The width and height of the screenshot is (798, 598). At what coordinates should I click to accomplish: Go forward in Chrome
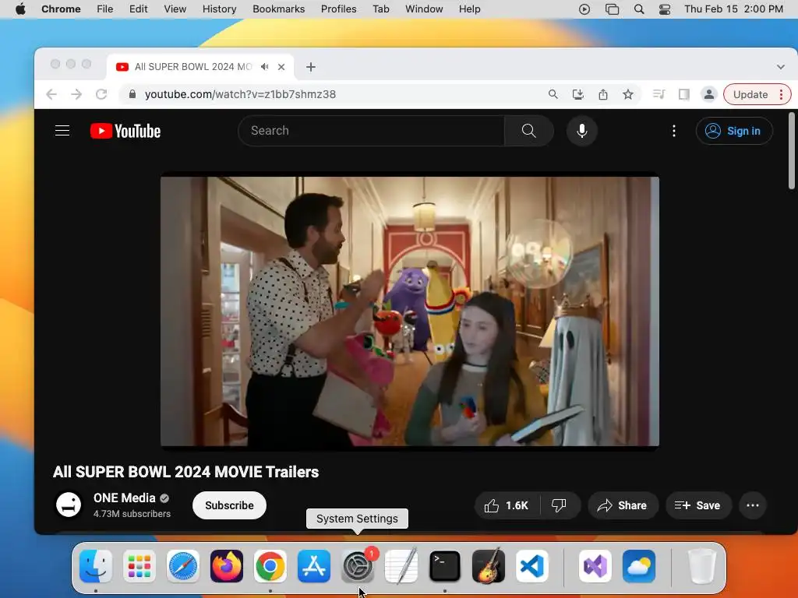tap(76, 94)
